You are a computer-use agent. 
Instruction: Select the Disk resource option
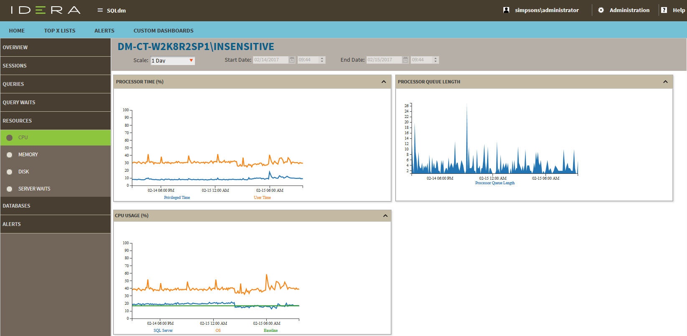point(23,172)
